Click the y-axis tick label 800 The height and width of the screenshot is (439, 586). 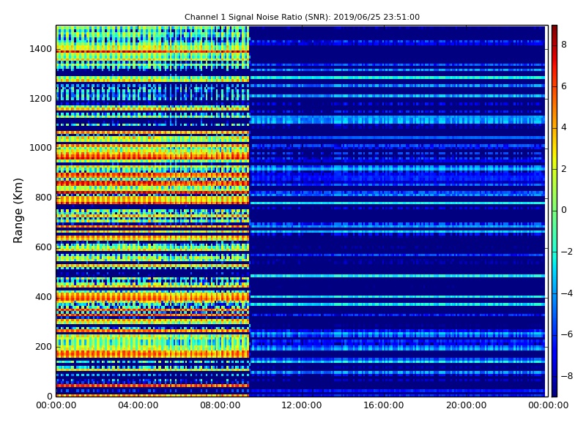tap(43, 198)
